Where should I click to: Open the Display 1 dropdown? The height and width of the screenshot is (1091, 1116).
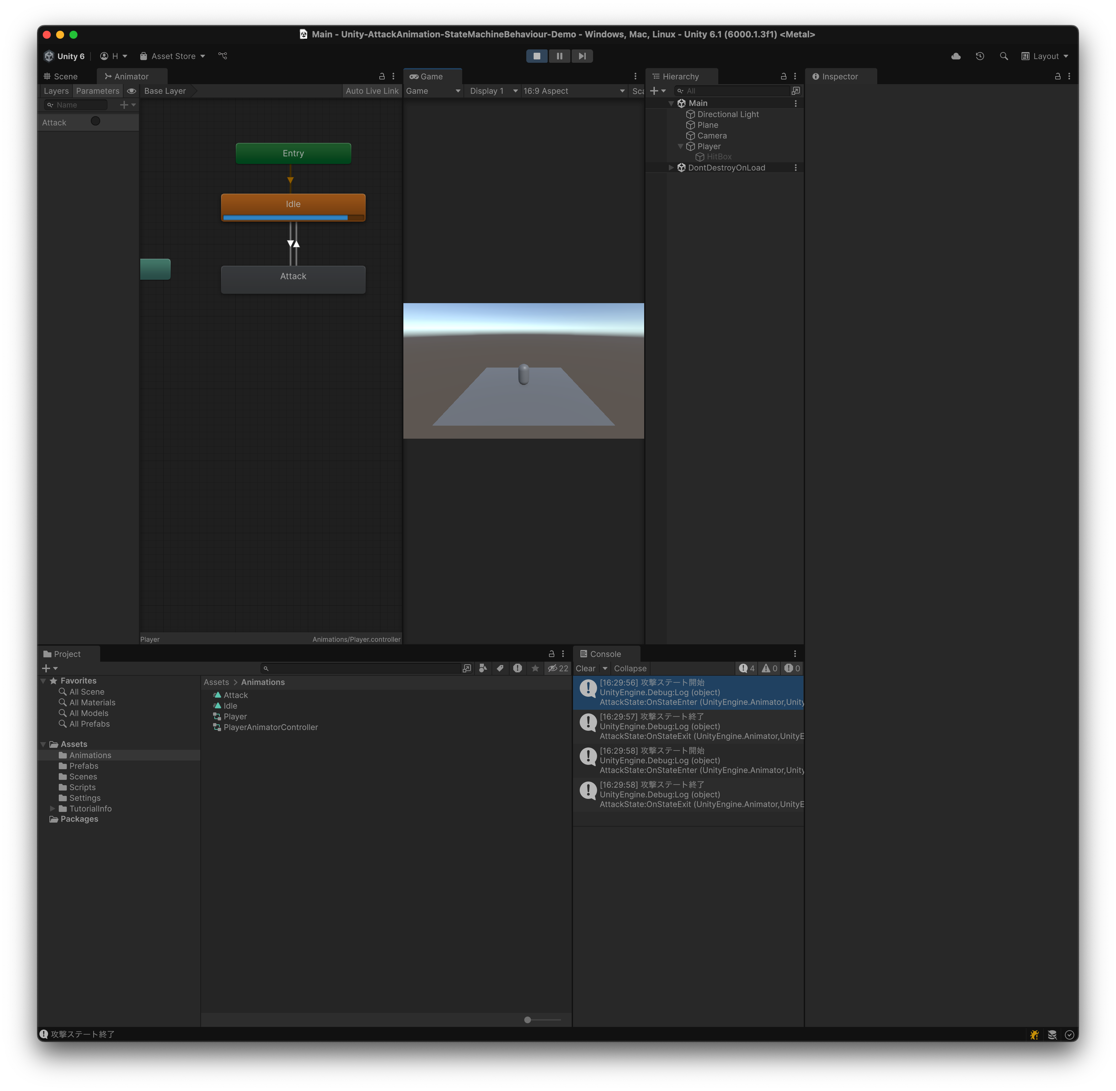(x=493, y=91)
